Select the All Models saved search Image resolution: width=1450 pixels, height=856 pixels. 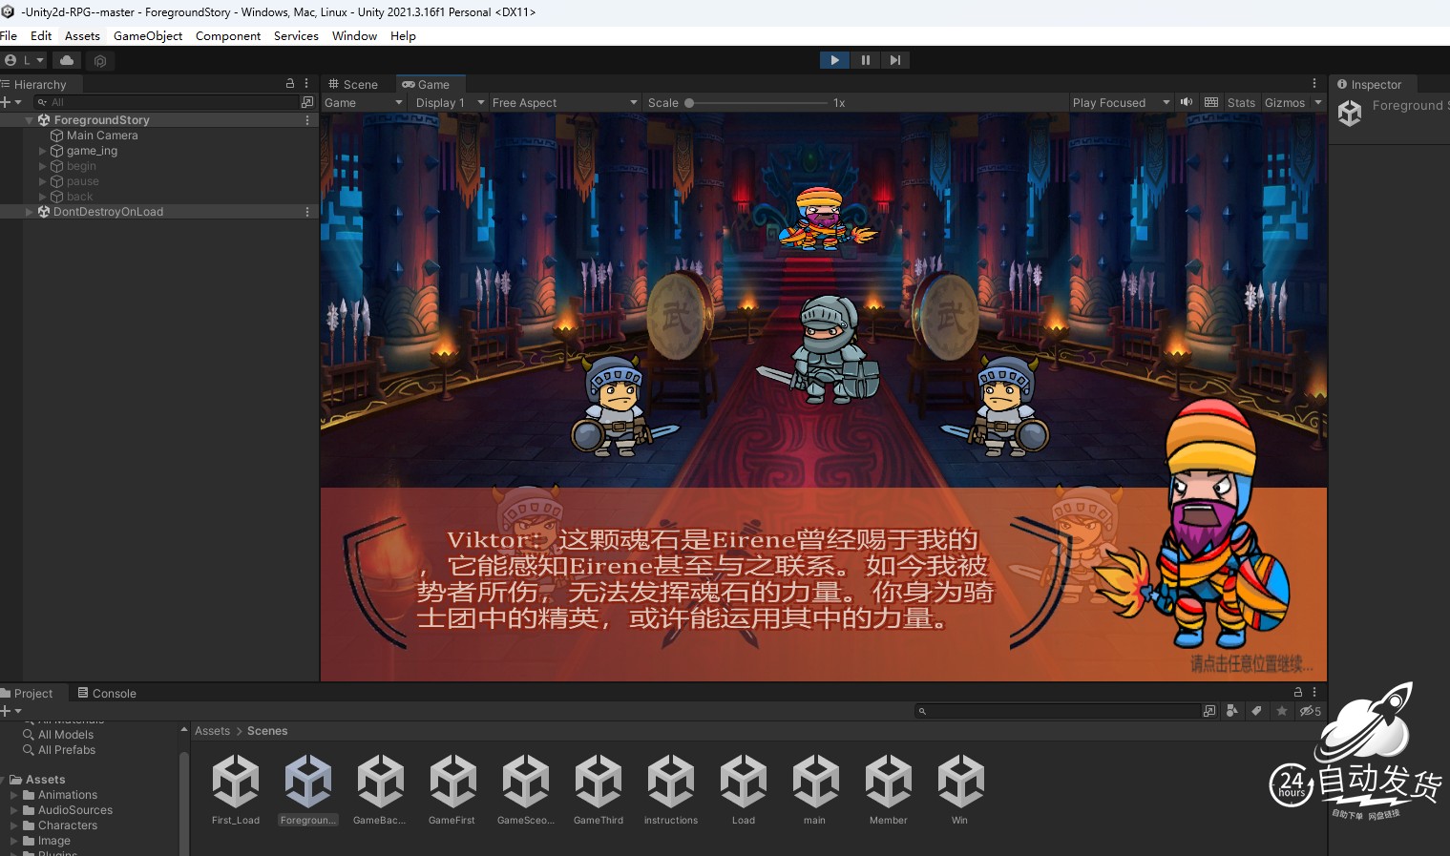(66, 735)
